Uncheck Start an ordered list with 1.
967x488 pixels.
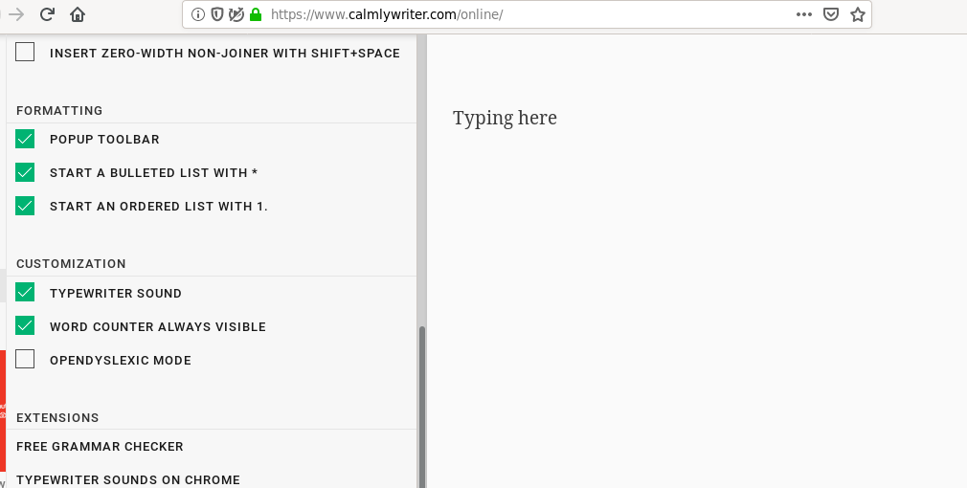point(25,205)
